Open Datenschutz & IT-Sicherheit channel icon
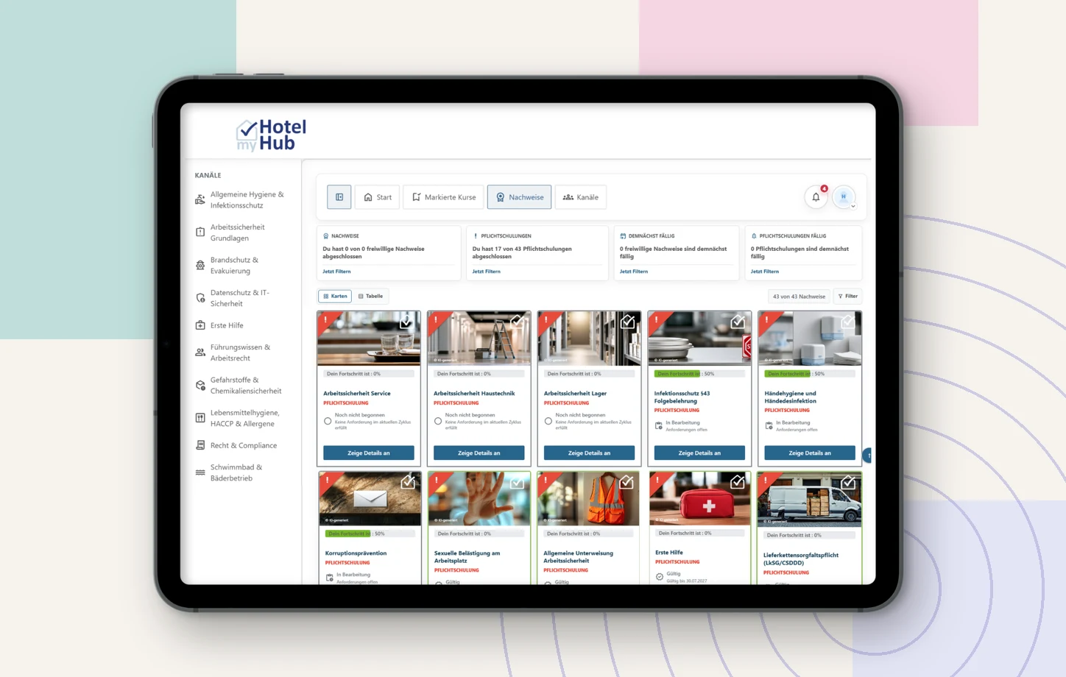 coord(200,298)
